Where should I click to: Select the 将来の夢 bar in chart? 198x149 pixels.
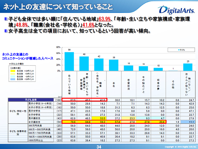pos(157,67)
